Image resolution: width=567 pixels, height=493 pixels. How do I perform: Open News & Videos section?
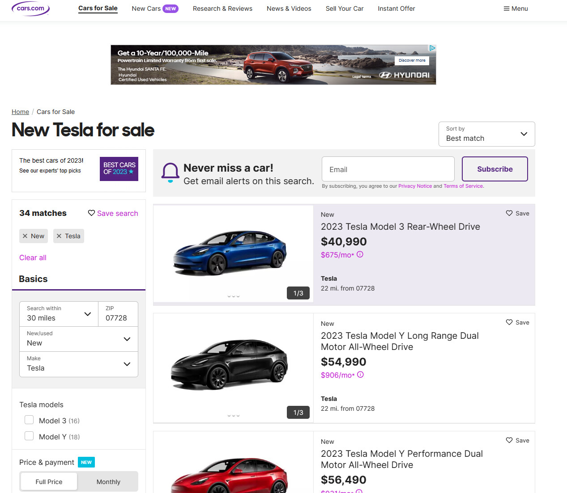[289, 8]
